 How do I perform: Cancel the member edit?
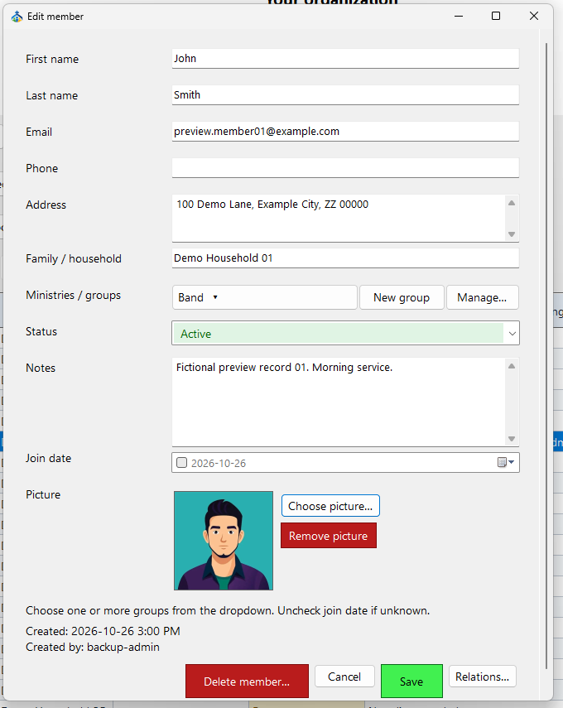344,677
